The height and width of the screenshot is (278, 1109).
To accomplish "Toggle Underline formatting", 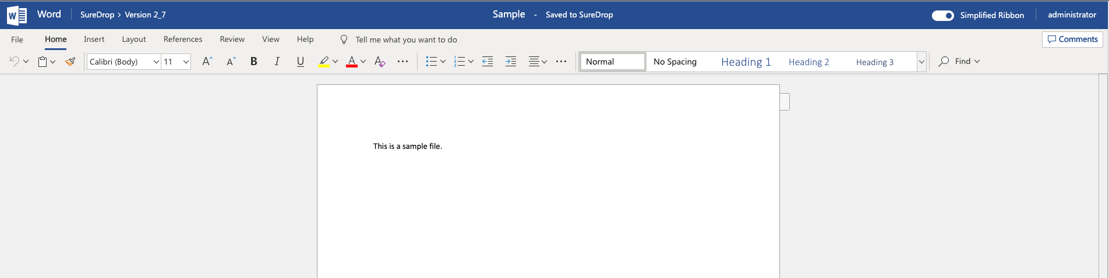I will [x=301, y=62].
